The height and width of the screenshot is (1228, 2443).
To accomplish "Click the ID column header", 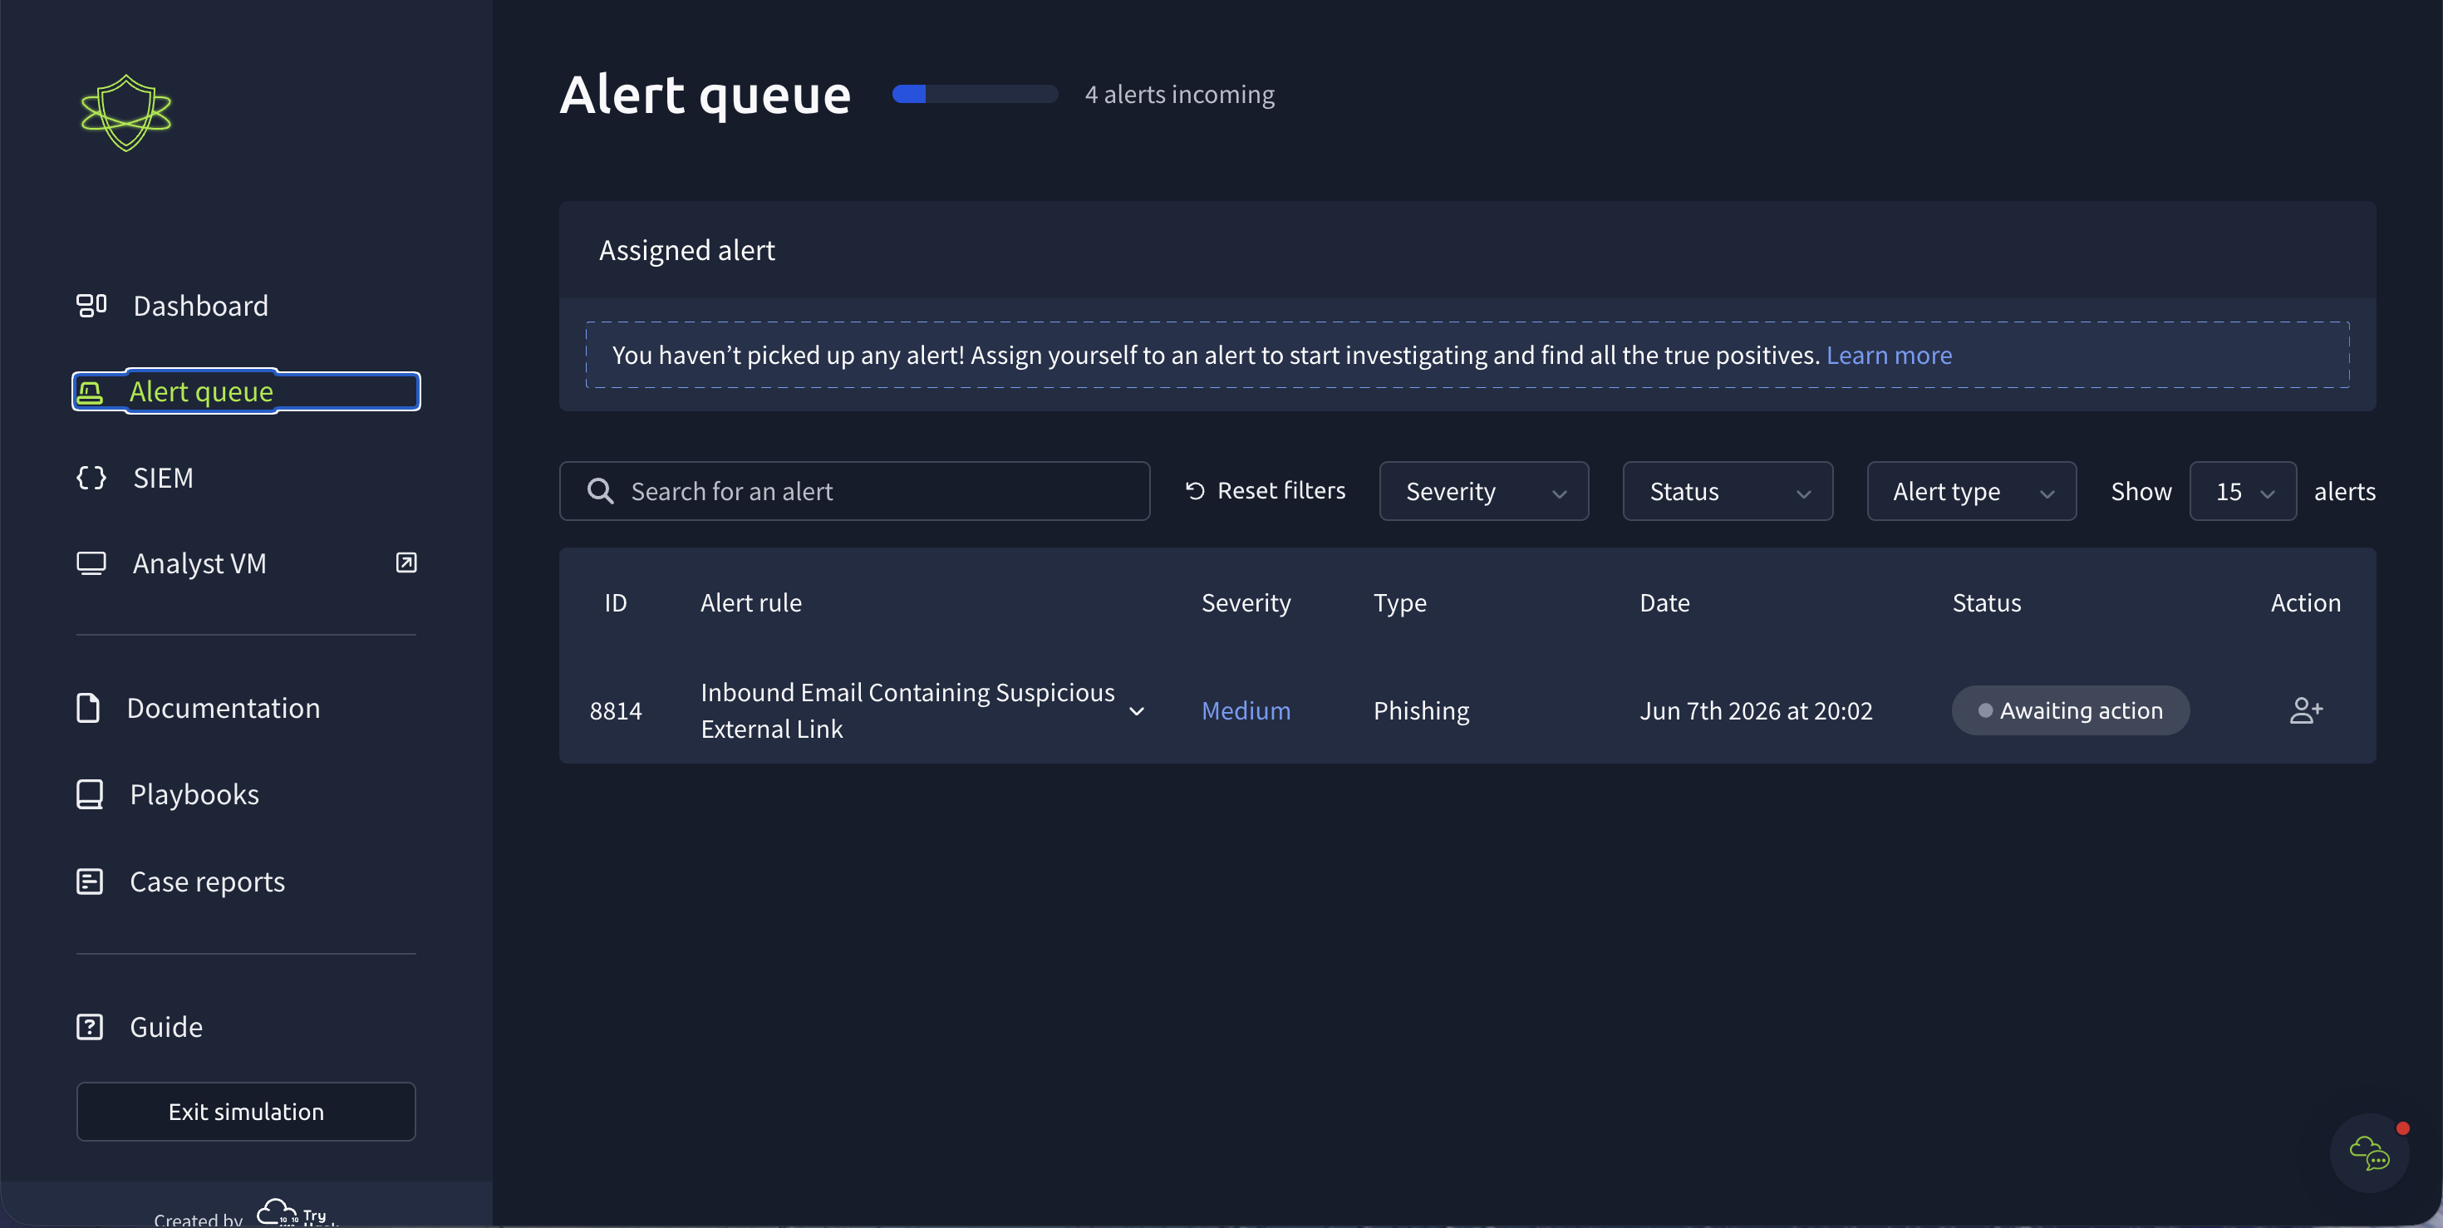I will tap(616, 602).
